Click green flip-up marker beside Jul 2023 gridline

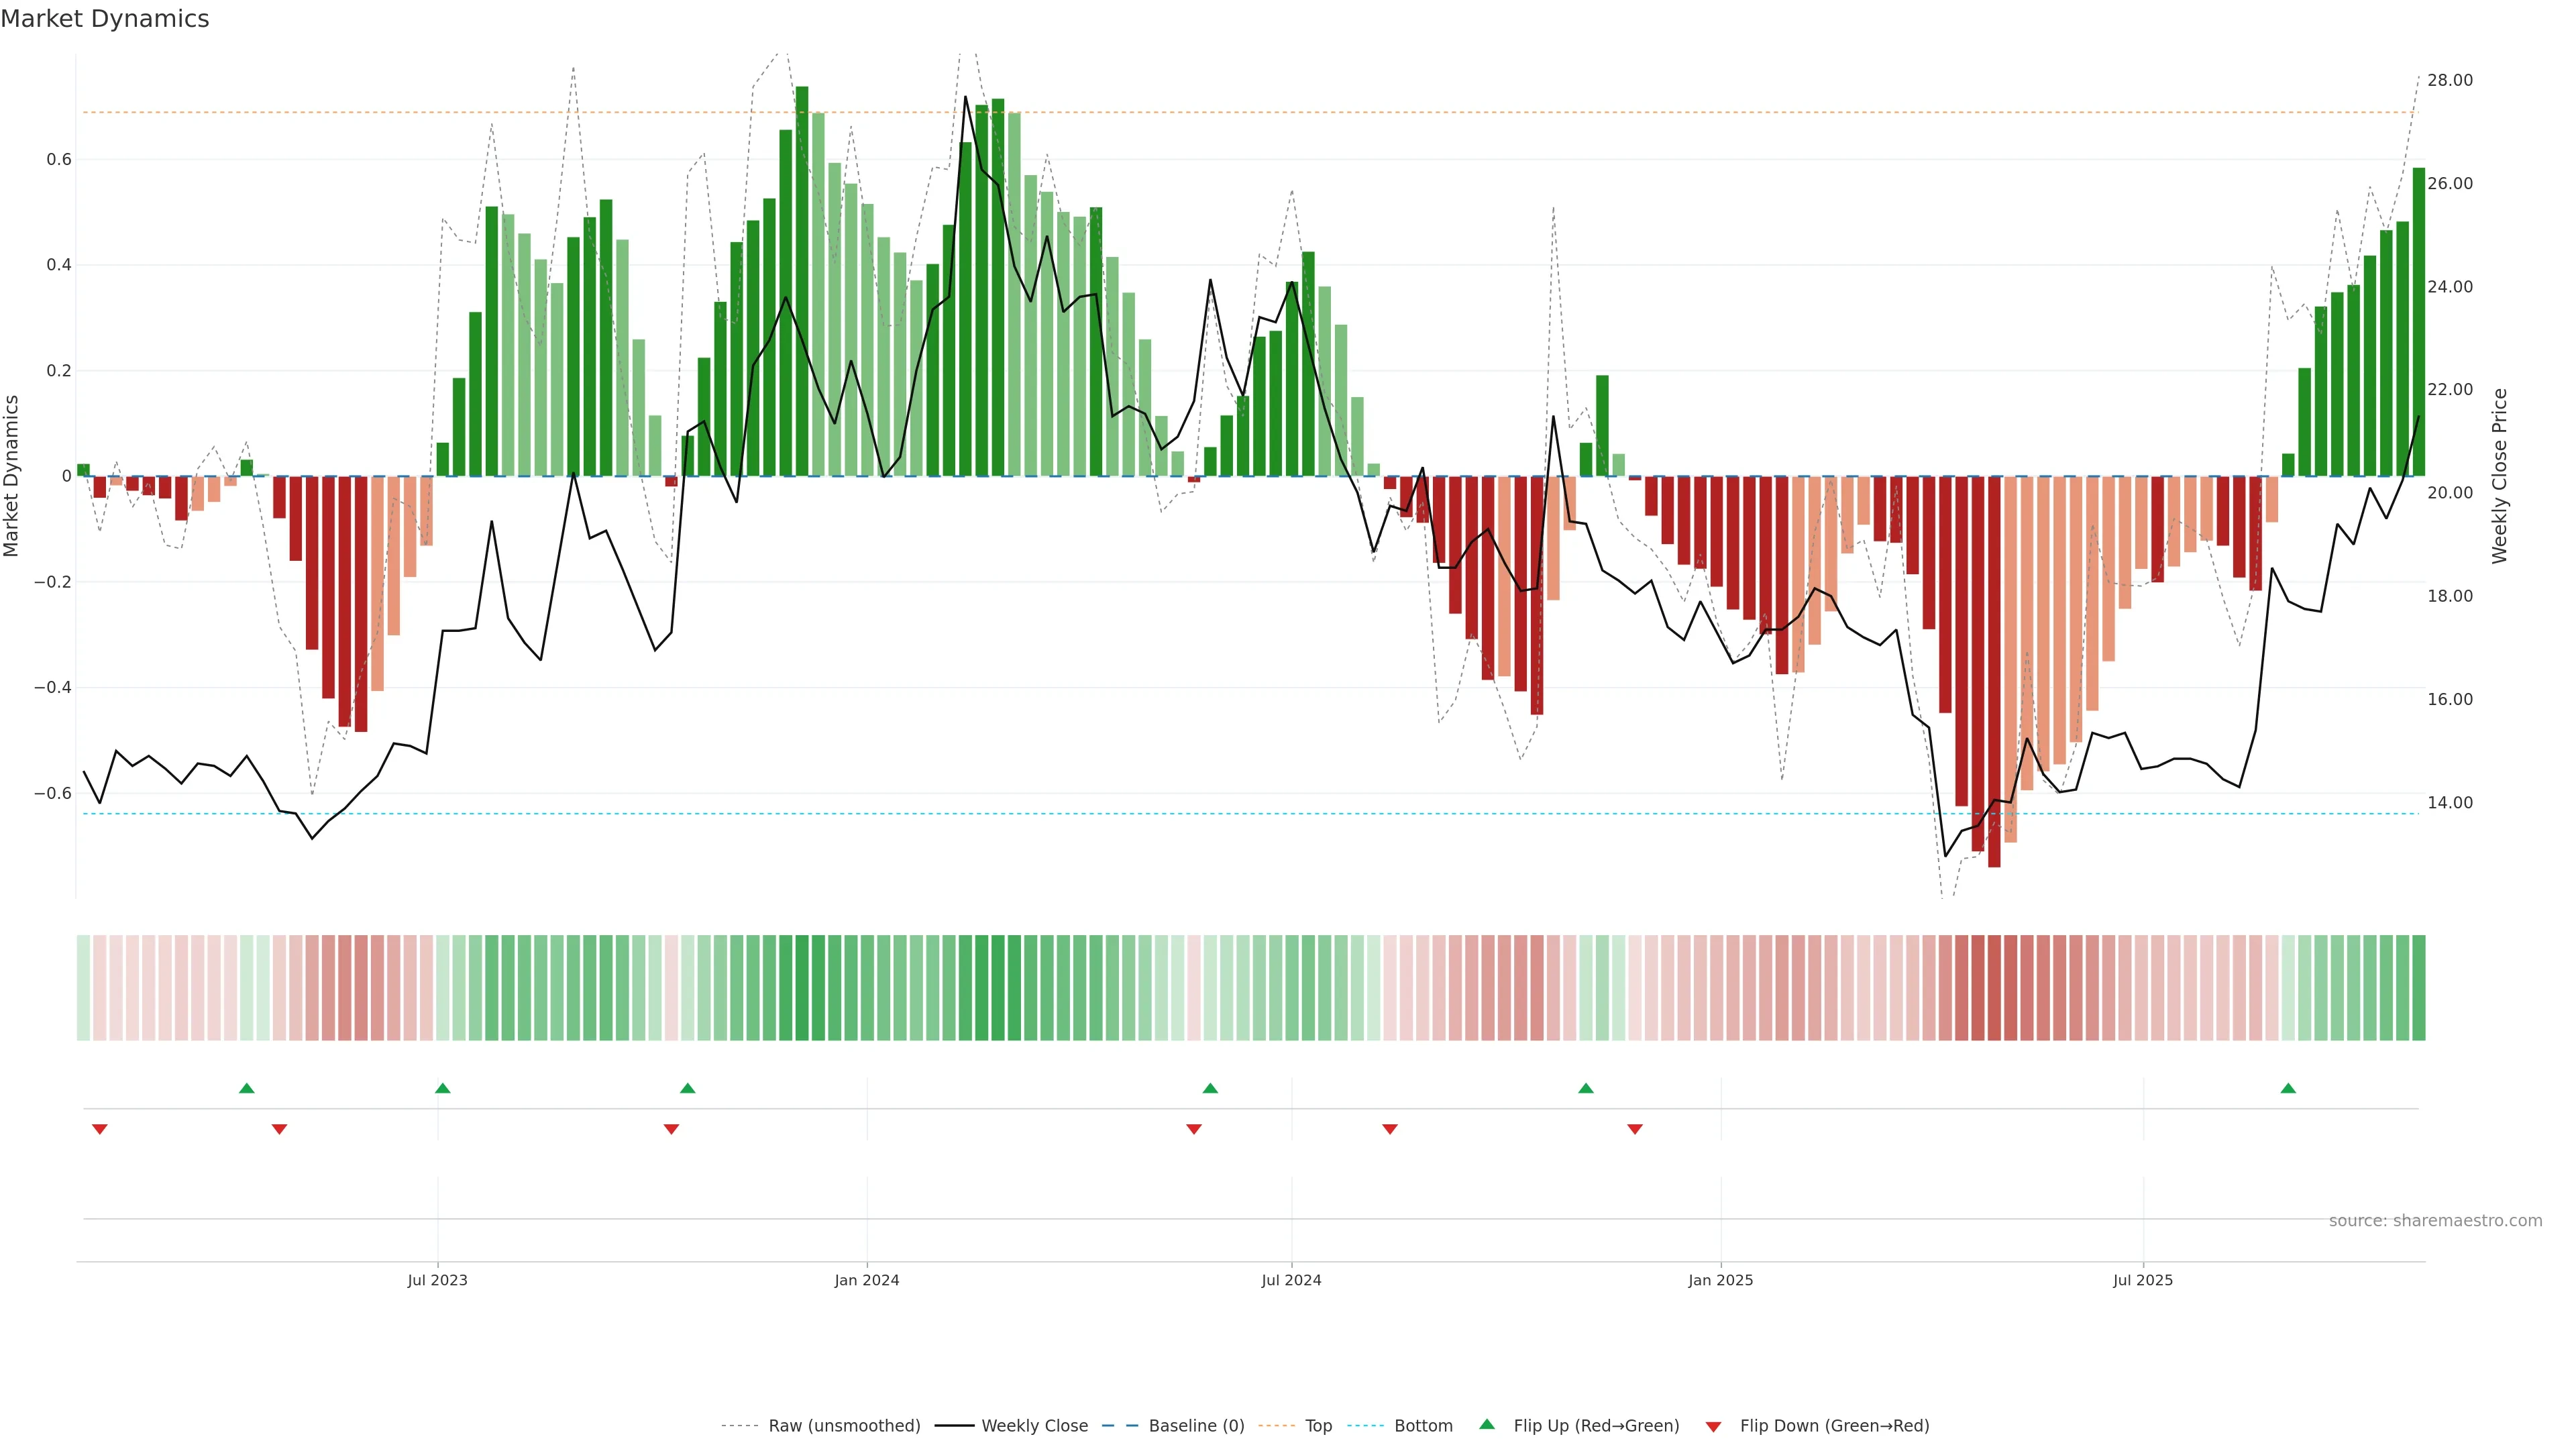click(443, 1088)
